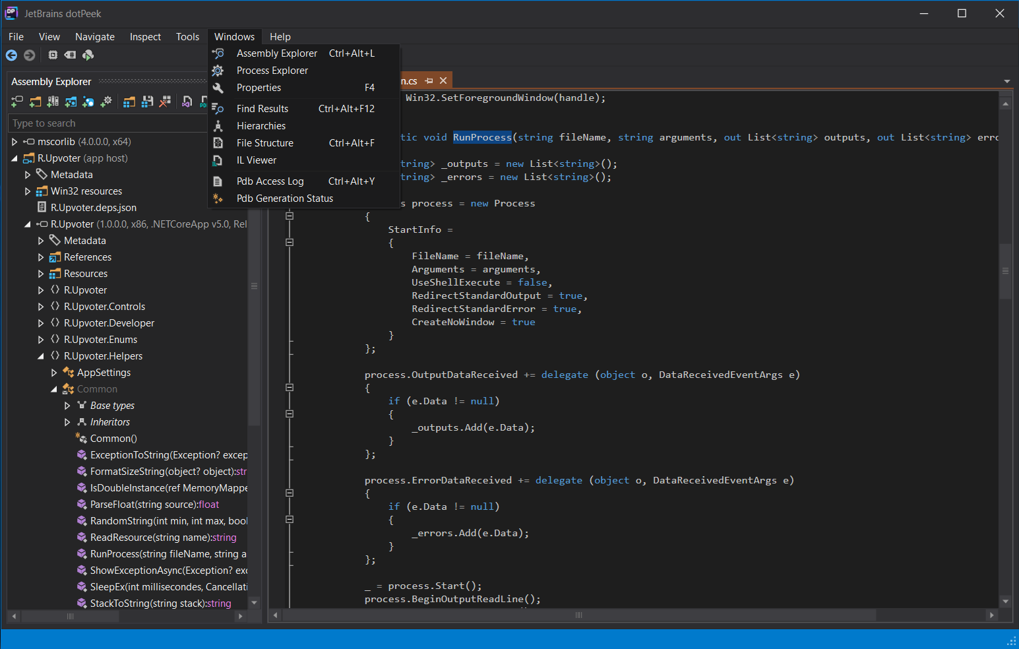
Task: Expand the Resources tree node
Action: (41, 274)
